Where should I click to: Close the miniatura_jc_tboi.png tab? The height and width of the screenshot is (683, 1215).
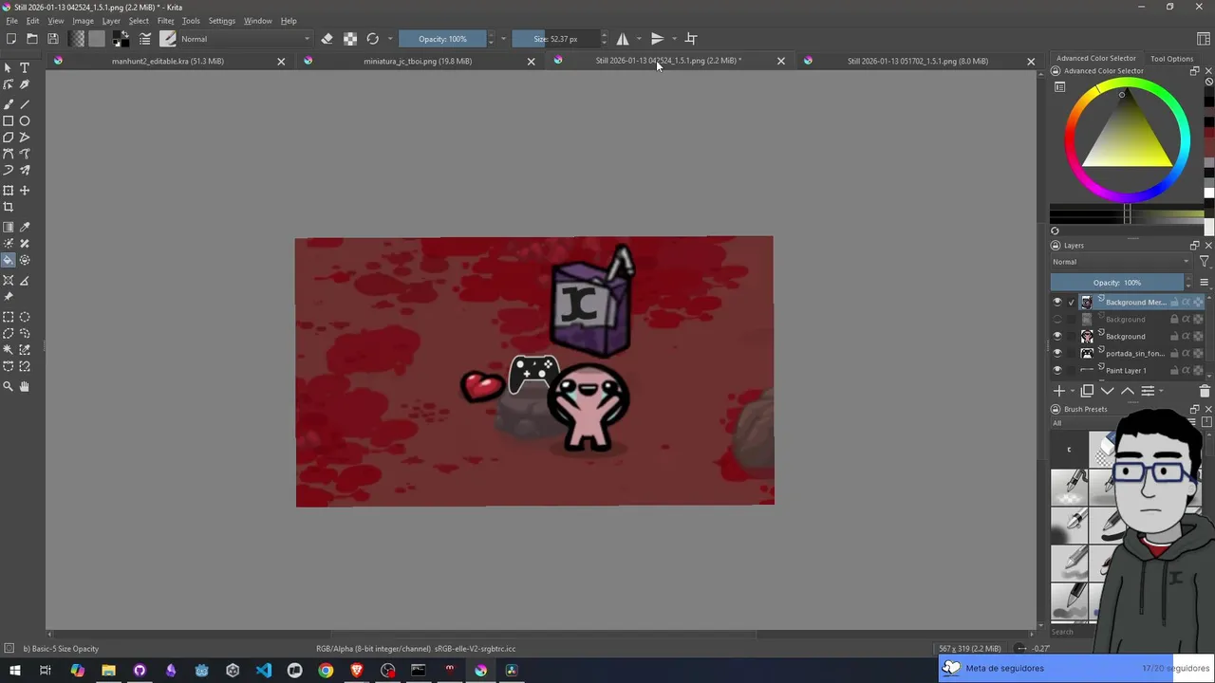point(531,62)
